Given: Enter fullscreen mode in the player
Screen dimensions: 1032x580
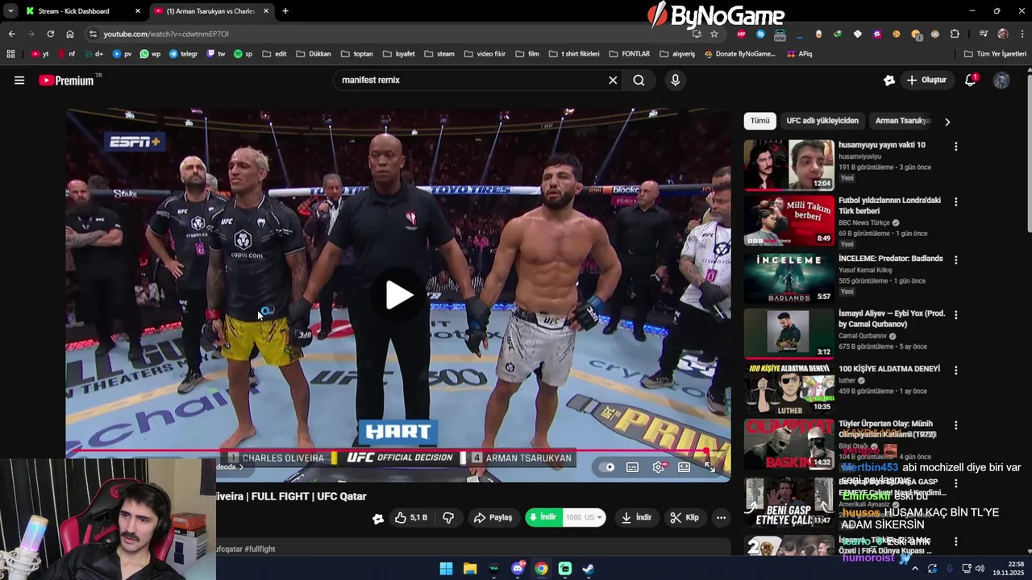Looking at the screenshot, I should pos(709,467).
